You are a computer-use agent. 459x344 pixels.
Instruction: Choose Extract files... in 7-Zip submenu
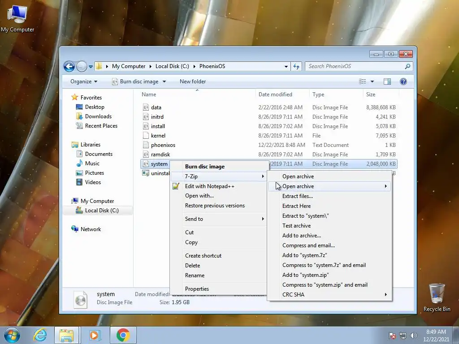click(329, 196)
